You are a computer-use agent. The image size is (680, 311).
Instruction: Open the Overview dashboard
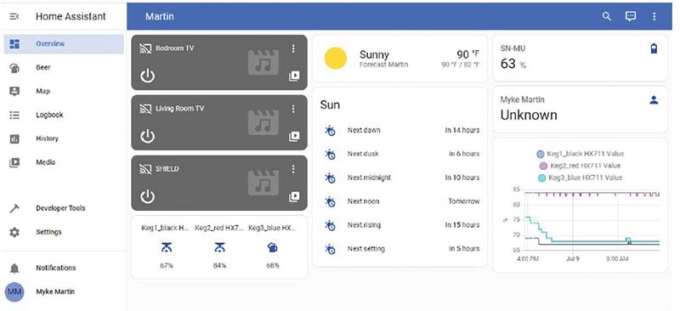pyautogui.click(x=64, y=44)
